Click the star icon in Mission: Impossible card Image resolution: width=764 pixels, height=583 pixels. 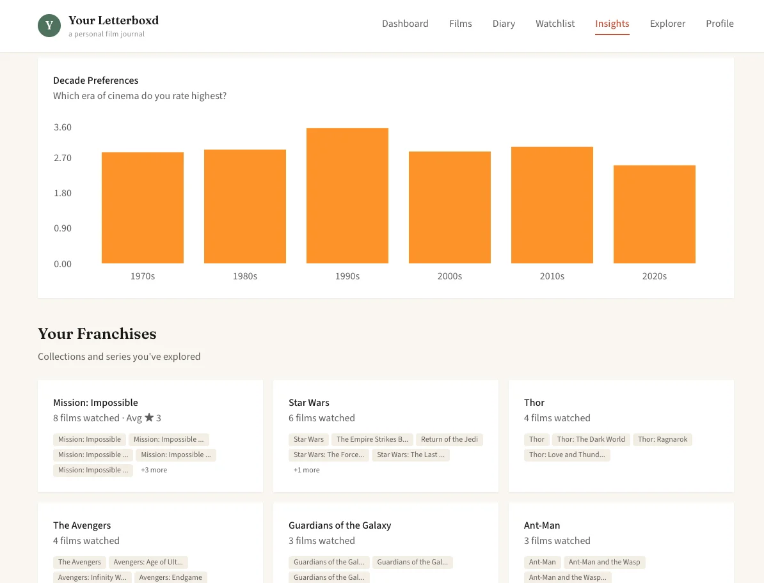tap(149, 418)
